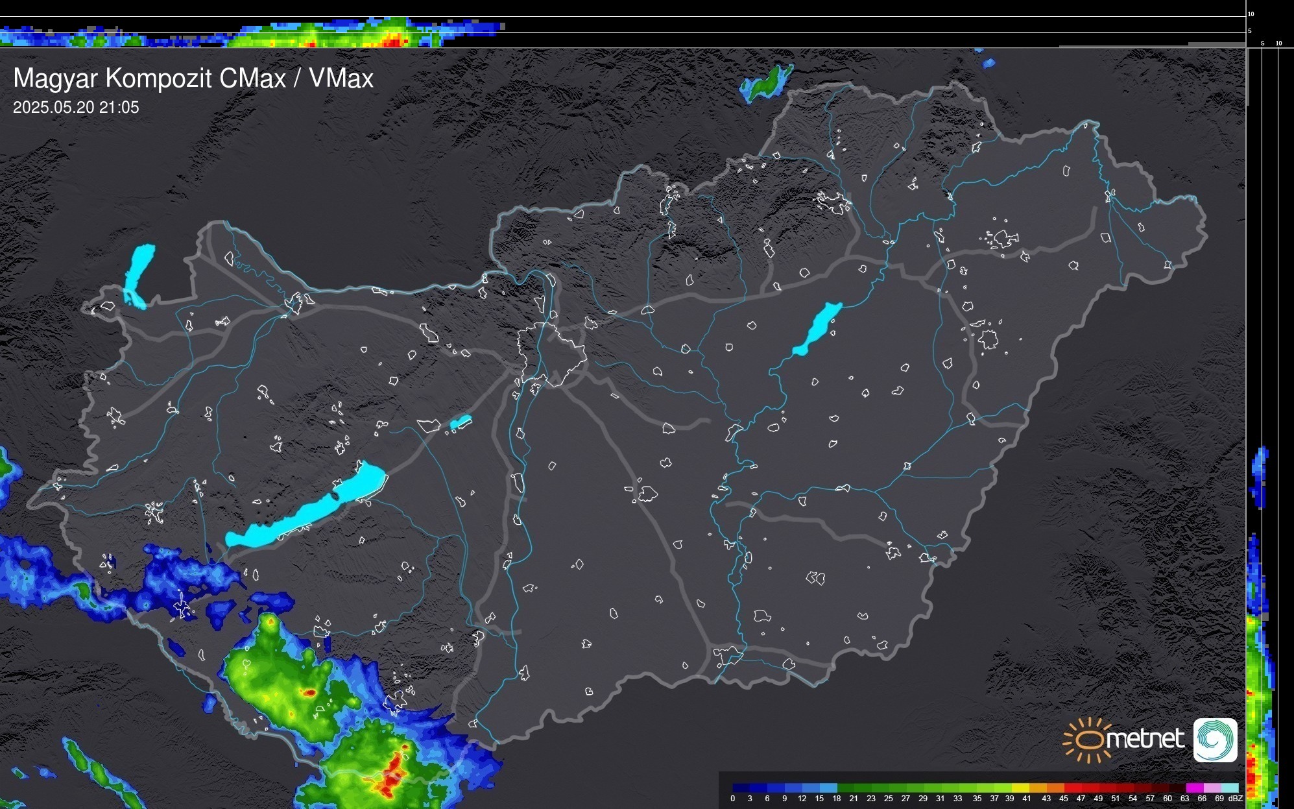Click the Magyar Kompozit CMax / VMax title

tap(193, 78)
